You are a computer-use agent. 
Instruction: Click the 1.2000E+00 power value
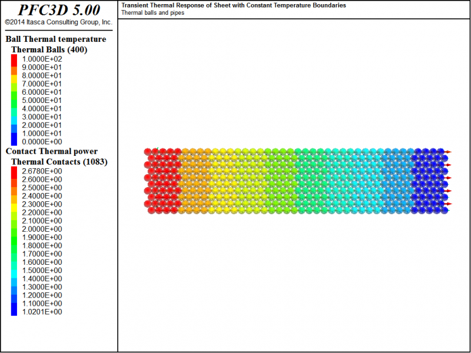click(x=42, y=295)
